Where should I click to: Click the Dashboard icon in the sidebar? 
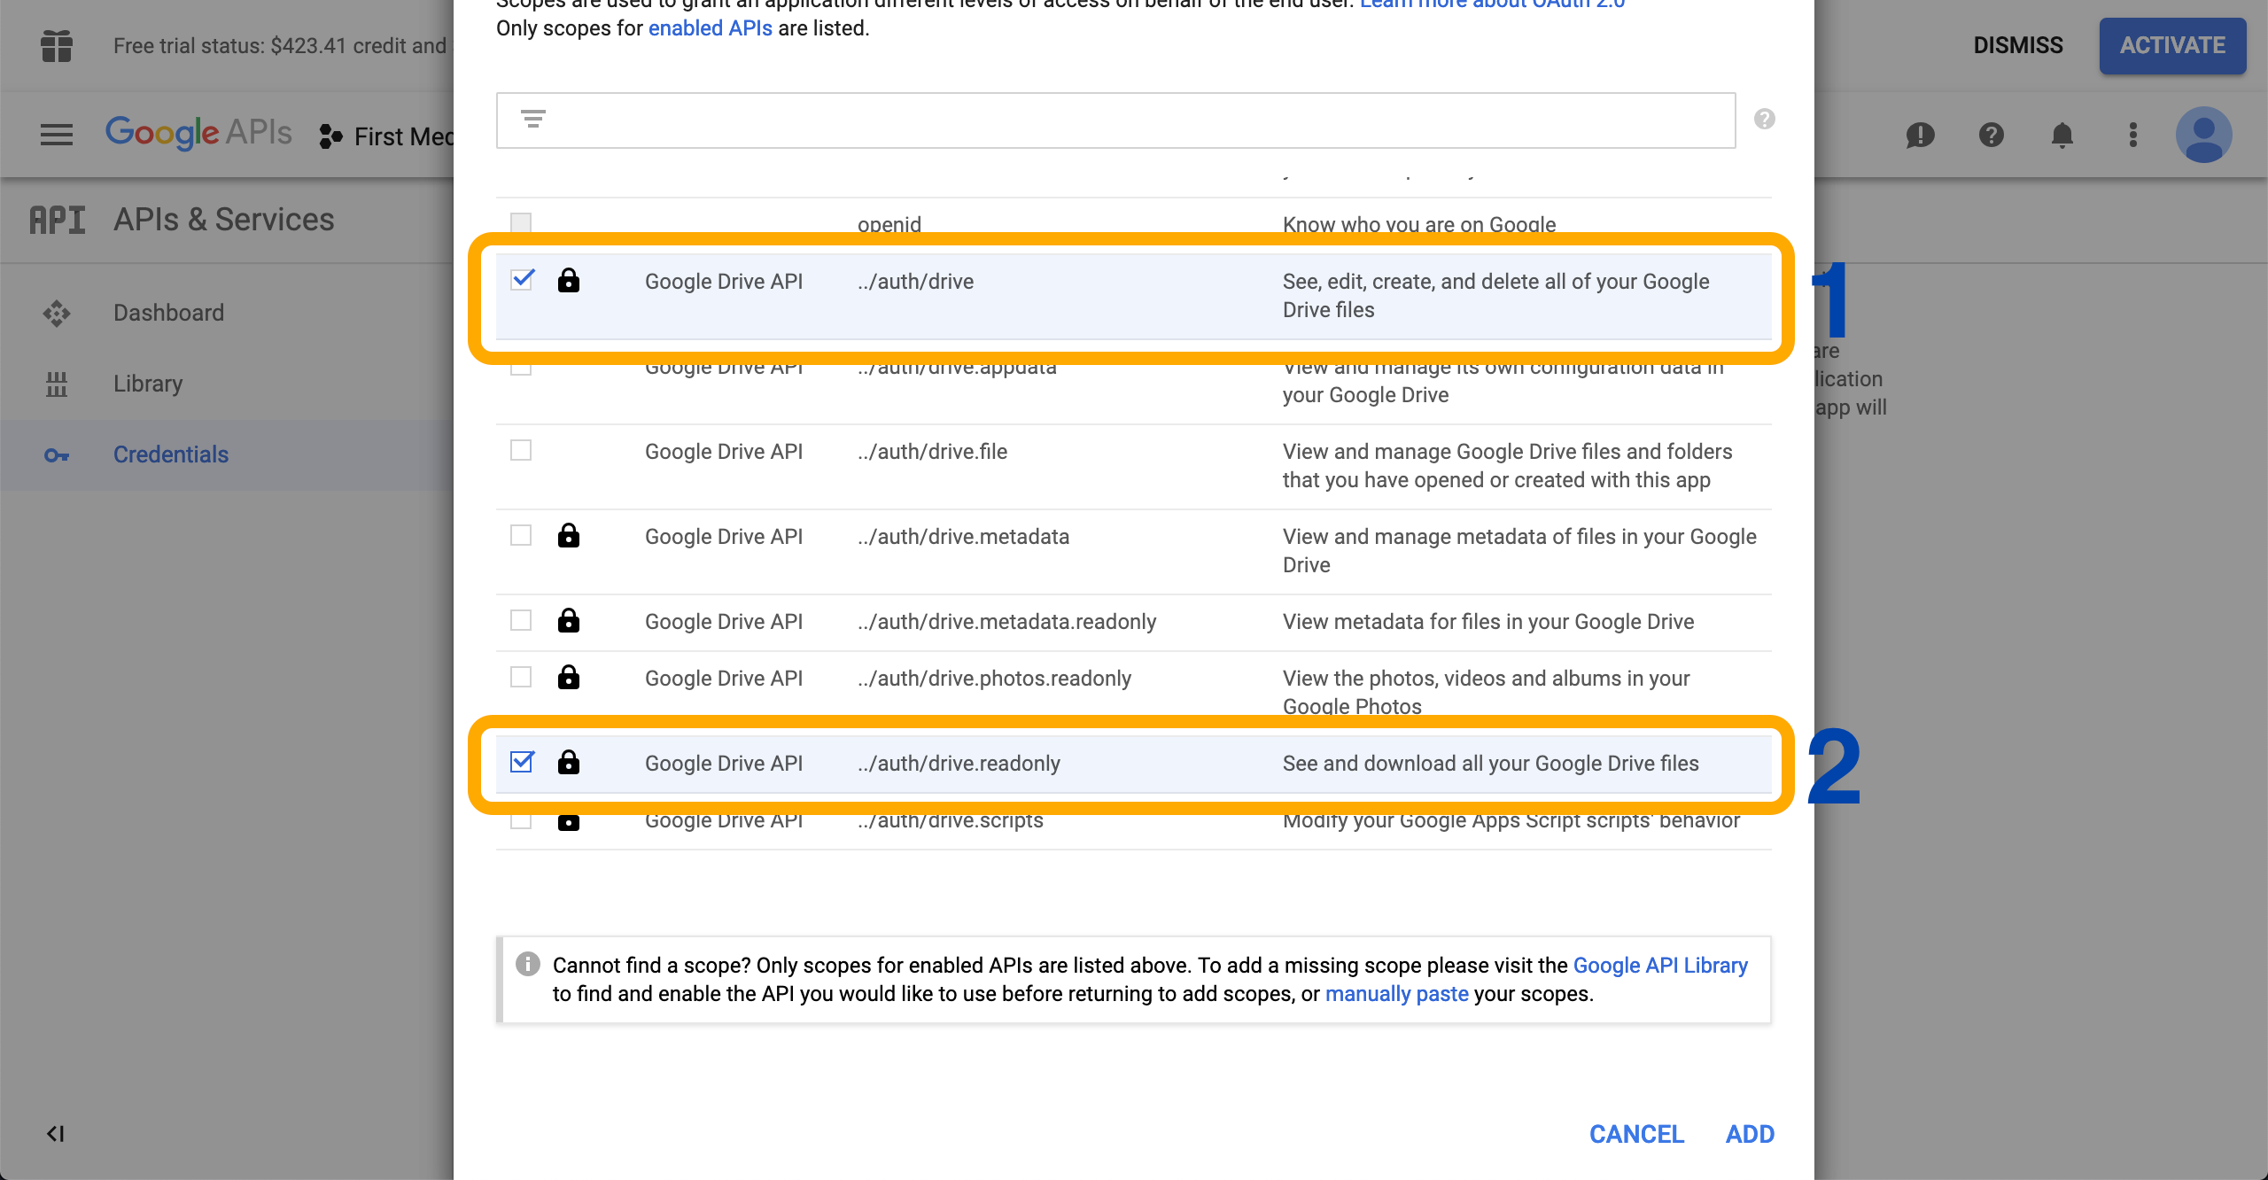(57, 313)
